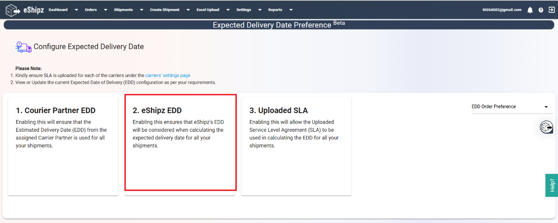Click the eShipz logo in the header
Screen dimensions: 558x223
coord(24,10)
